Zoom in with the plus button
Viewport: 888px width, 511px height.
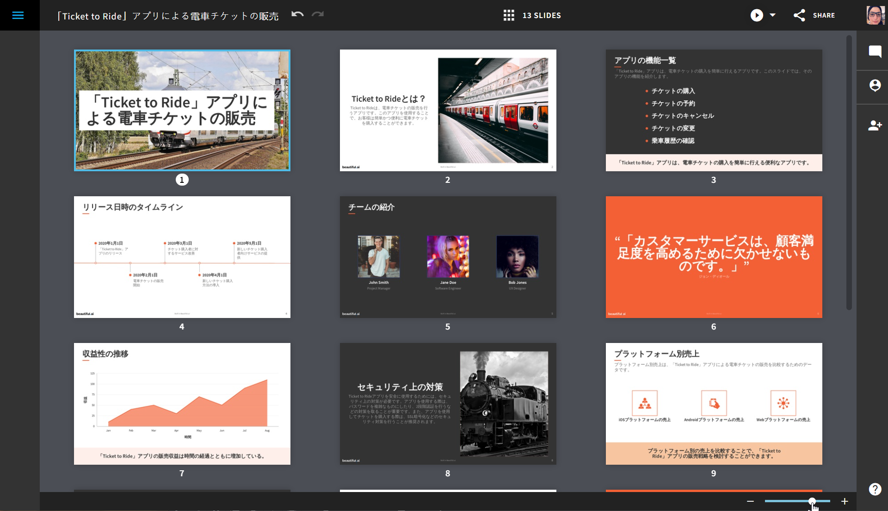tap(845, 501)
